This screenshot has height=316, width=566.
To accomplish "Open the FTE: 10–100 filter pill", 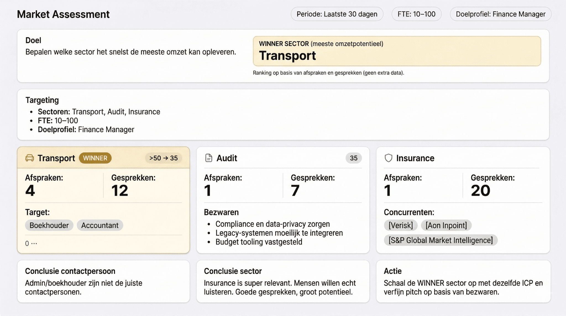I will (x=416, y=14).
